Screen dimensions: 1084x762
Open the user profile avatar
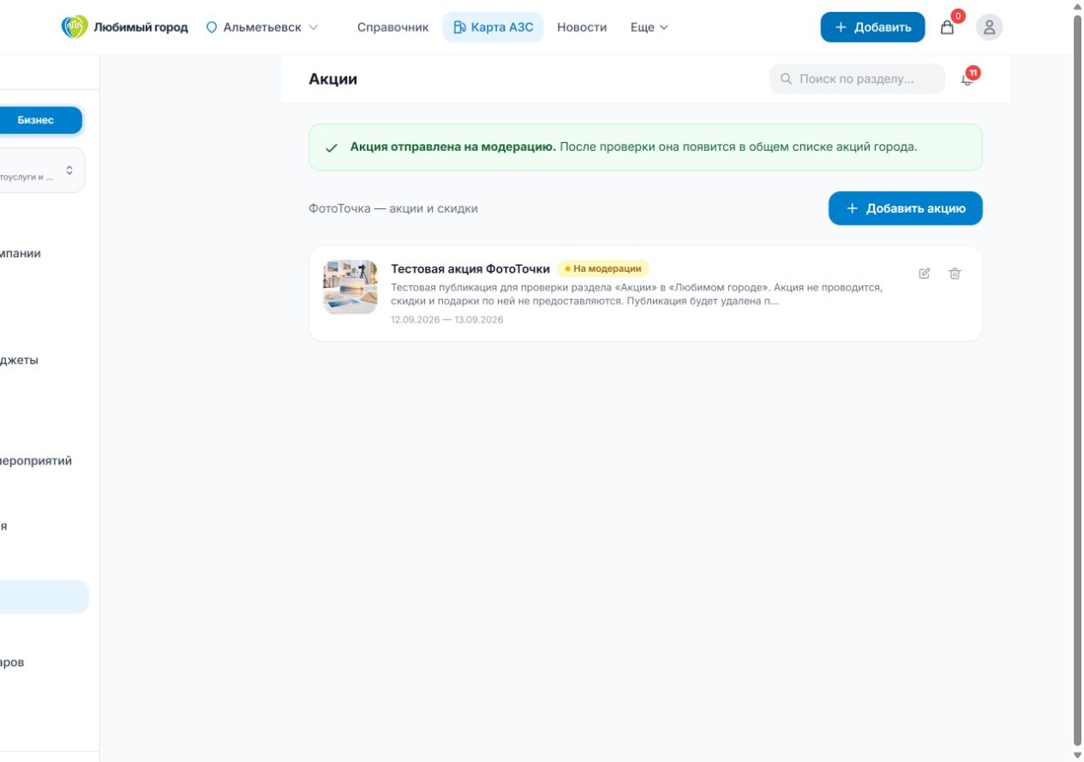coord(989,27)
